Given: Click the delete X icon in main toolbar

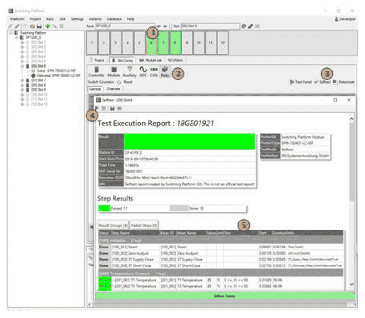Looking at the screenshot, I should click(61, 26).
